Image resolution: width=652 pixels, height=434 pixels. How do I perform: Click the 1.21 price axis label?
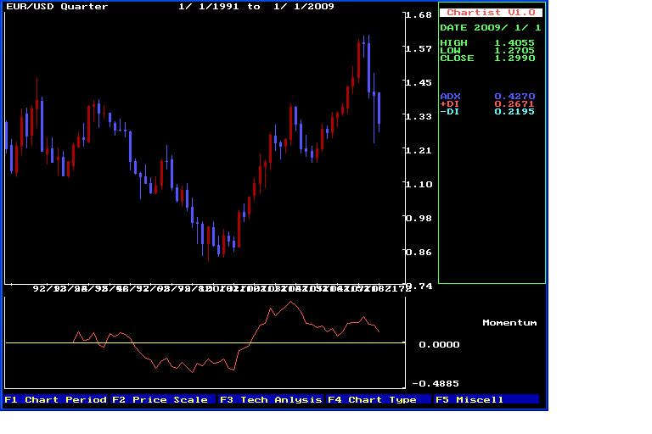(419, 150)
